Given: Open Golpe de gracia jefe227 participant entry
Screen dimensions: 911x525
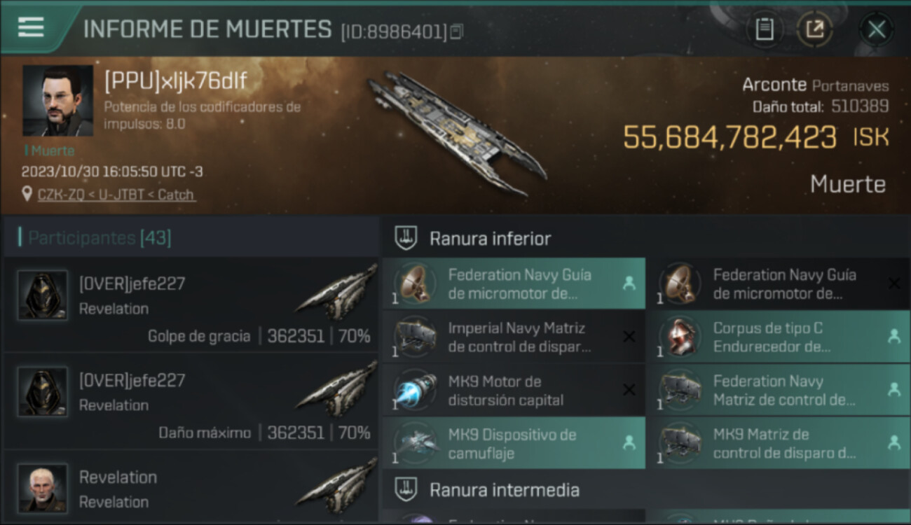Looking at the screenshot, I should click(x=191, y=304).
